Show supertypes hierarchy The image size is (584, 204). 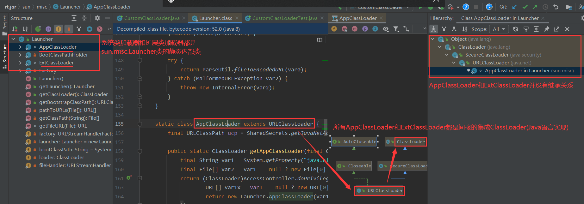[444, 29]
